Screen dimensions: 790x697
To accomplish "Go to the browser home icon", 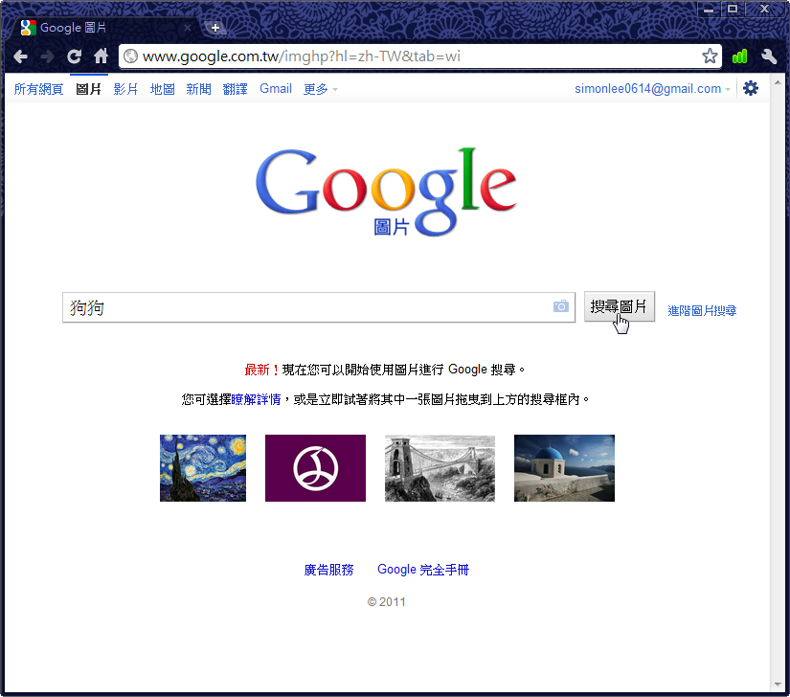I will coord(101,56).
